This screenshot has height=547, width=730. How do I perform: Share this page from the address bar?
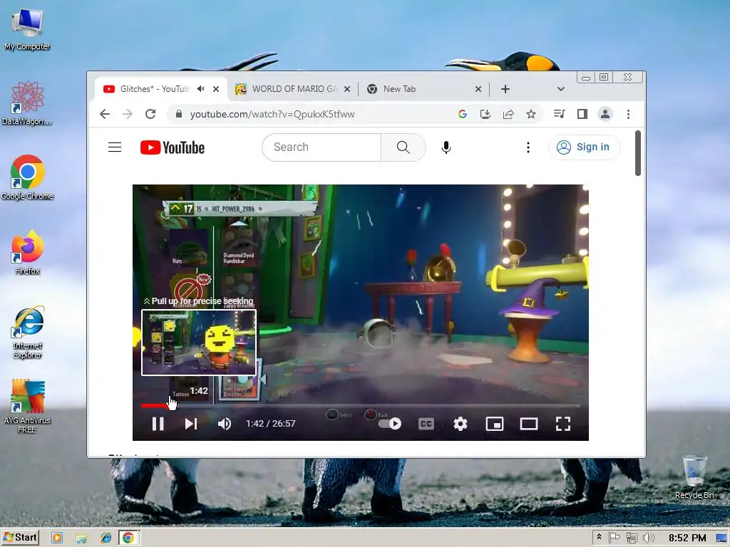pyautogui.click(x=508, y=114)
